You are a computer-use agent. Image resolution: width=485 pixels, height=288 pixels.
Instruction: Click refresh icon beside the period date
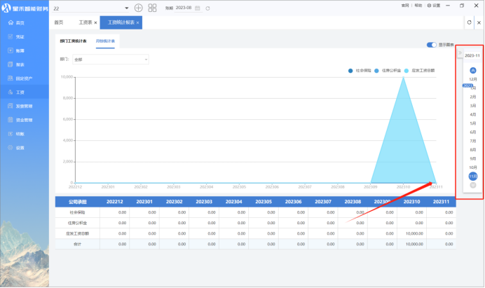pos(207,8)
